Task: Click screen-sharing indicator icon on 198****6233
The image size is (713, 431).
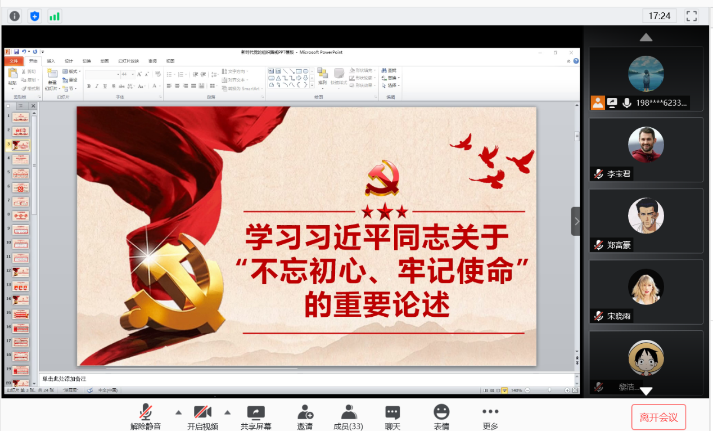Action: 612,103
